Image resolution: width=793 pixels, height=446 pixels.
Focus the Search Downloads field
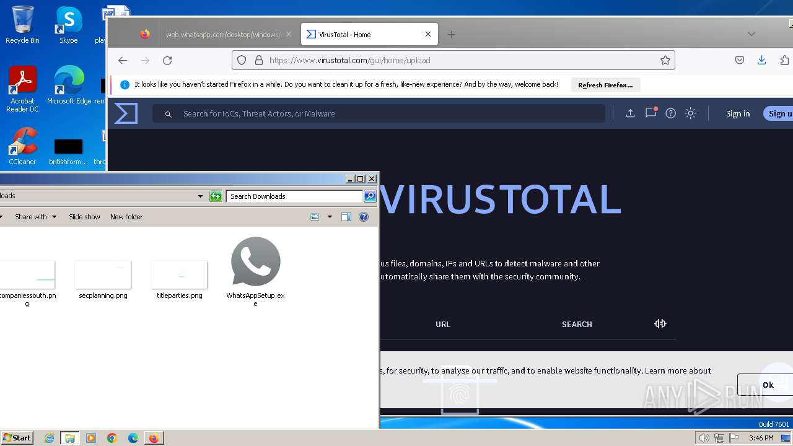click(x=294, y=196)
